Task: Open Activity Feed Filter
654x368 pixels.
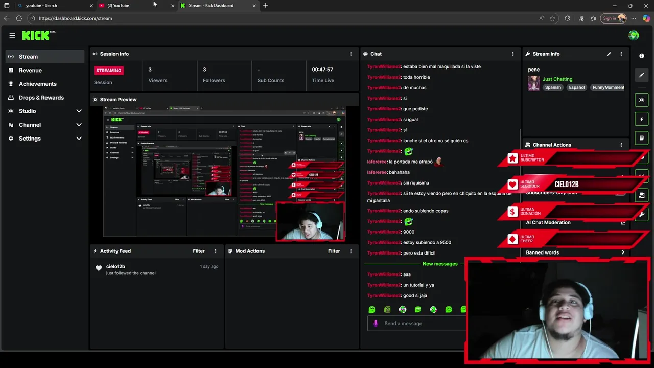Action: click(199, 251)
